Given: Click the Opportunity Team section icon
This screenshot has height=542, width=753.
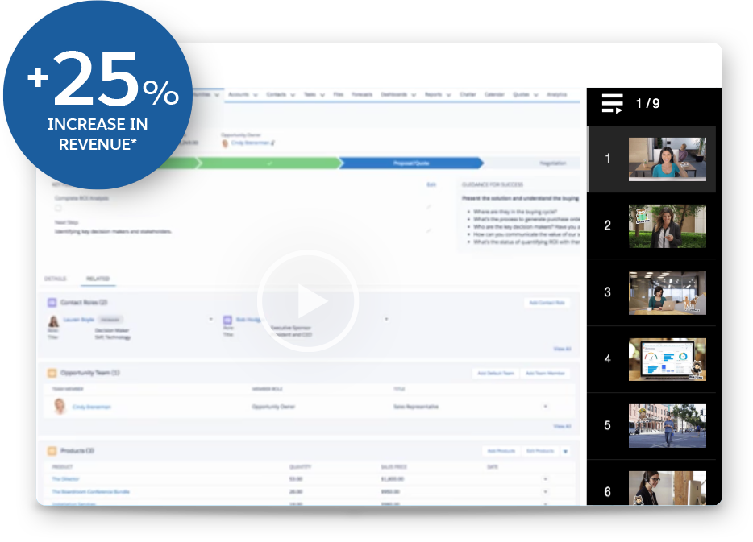Looking at the screenshot, I should tap(52, 373).
